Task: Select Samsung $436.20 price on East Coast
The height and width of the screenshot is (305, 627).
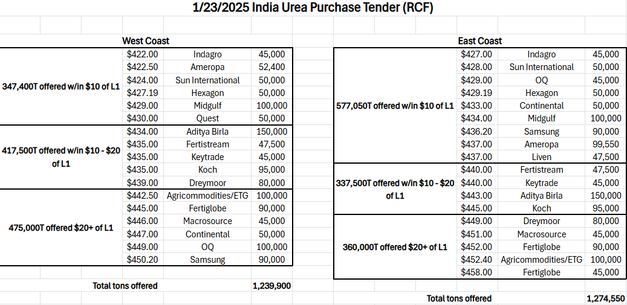Action: 476,131
